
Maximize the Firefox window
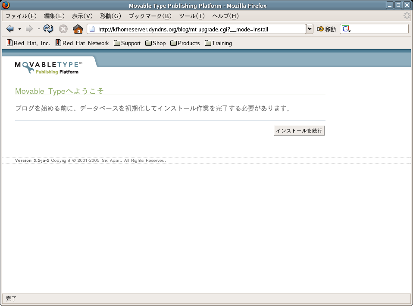tap(398, 5)
